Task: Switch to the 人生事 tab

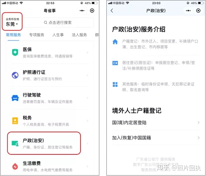Action: (58, 35)
